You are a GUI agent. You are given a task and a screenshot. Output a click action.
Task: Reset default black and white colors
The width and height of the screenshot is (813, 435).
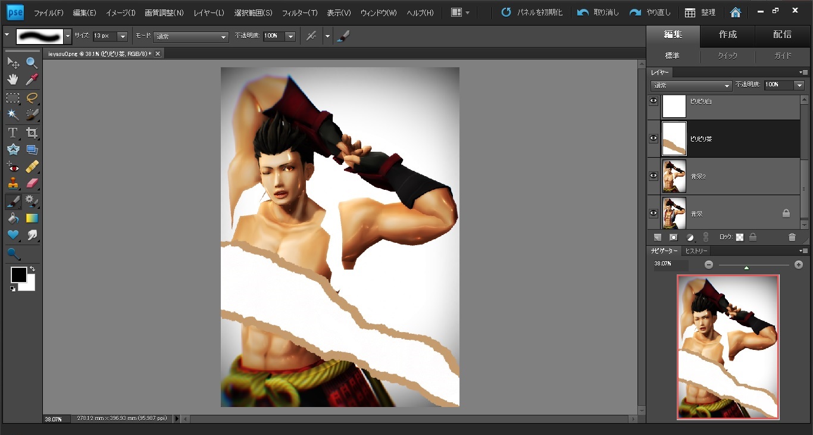coord(12,289)
